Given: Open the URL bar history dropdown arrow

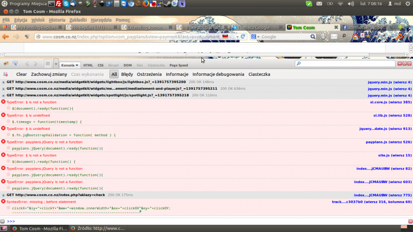Looking at the screenshot, I should [237, 37].
